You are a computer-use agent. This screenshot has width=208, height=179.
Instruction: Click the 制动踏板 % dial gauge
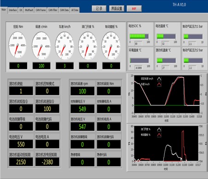click(111, 45)
